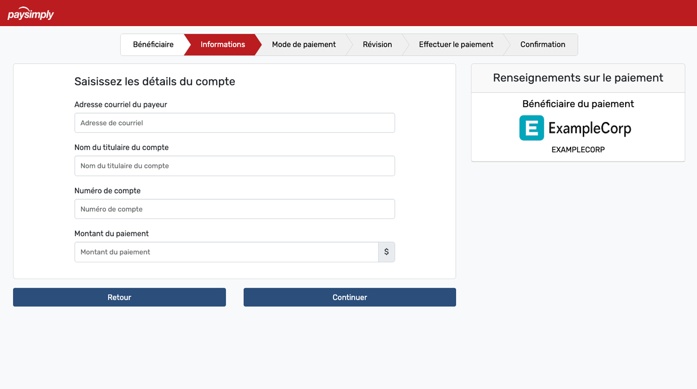Click the Saisissez les détails du compte title
Viewport: 697px width, 389px height.
coord(154,81)
